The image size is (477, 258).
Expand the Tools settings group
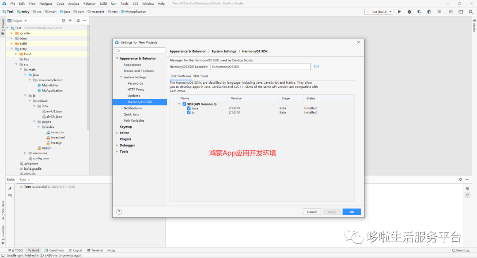click(117, 152)
